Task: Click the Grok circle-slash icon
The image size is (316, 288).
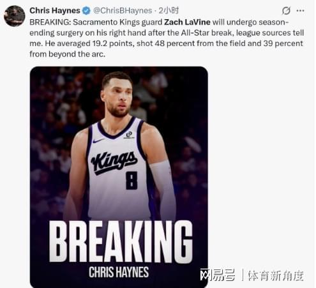Action: click(286, 10)
